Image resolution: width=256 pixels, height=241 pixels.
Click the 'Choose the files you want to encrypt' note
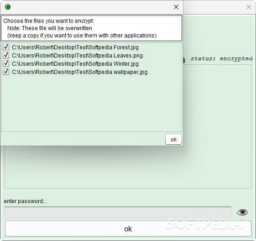point(91,28)
